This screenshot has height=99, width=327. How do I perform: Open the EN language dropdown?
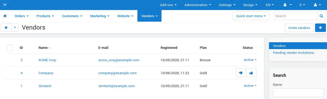(270, 5)
